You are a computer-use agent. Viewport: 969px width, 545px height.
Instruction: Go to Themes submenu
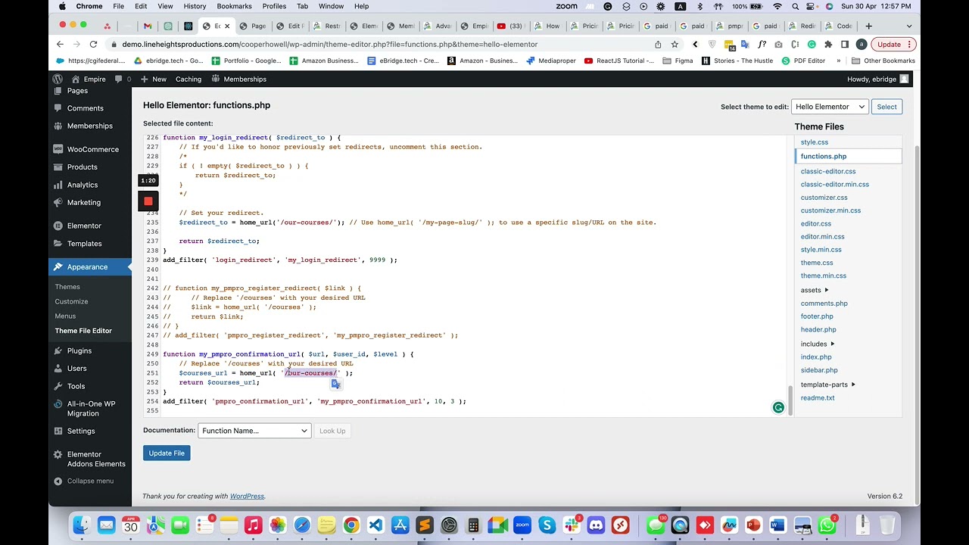pyautogui.click(x=67, y=287)
